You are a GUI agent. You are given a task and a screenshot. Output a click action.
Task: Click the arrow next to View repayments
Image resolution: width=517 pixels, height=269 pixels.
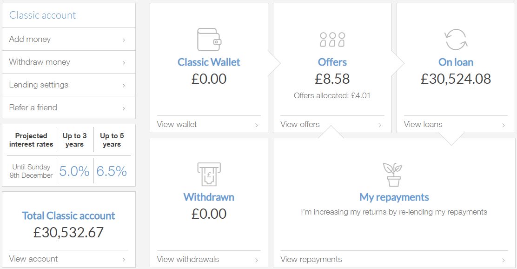[x=503, y=260]
